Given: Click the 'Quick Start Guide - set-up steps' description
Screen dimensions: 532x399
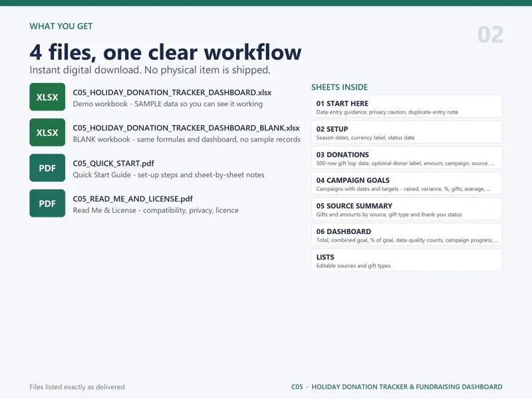Looking at the screenshot, I should coord(169,175).
